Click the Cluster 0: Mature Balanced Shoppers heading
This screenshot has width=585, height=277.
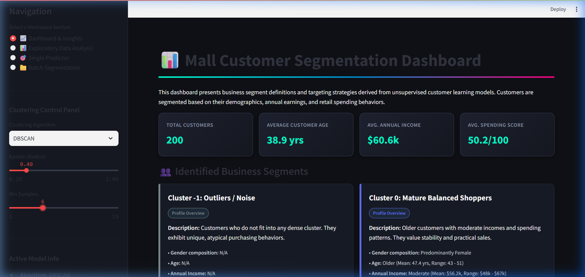(x=430, y=198)
